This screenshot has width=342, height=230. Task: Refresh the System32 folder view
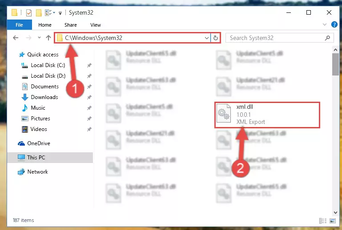(x=216, y=38)
